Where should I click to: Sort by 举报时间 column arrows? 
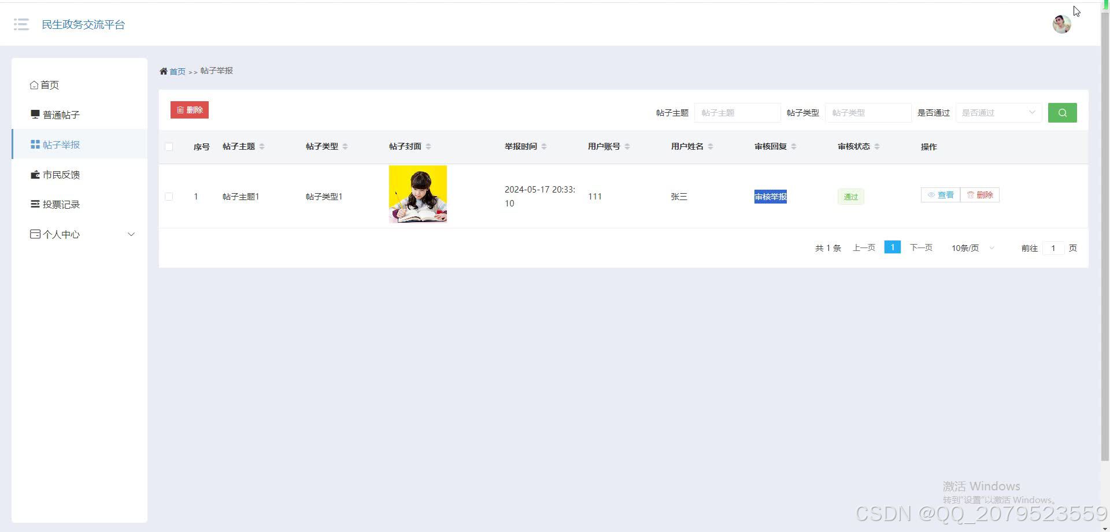coord(544,146)
